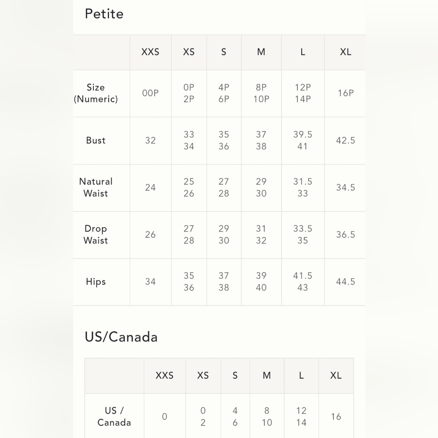Select the 34.5 natural waist cell
This screenshot has height=438, width=438.
(x=346, y=187)
